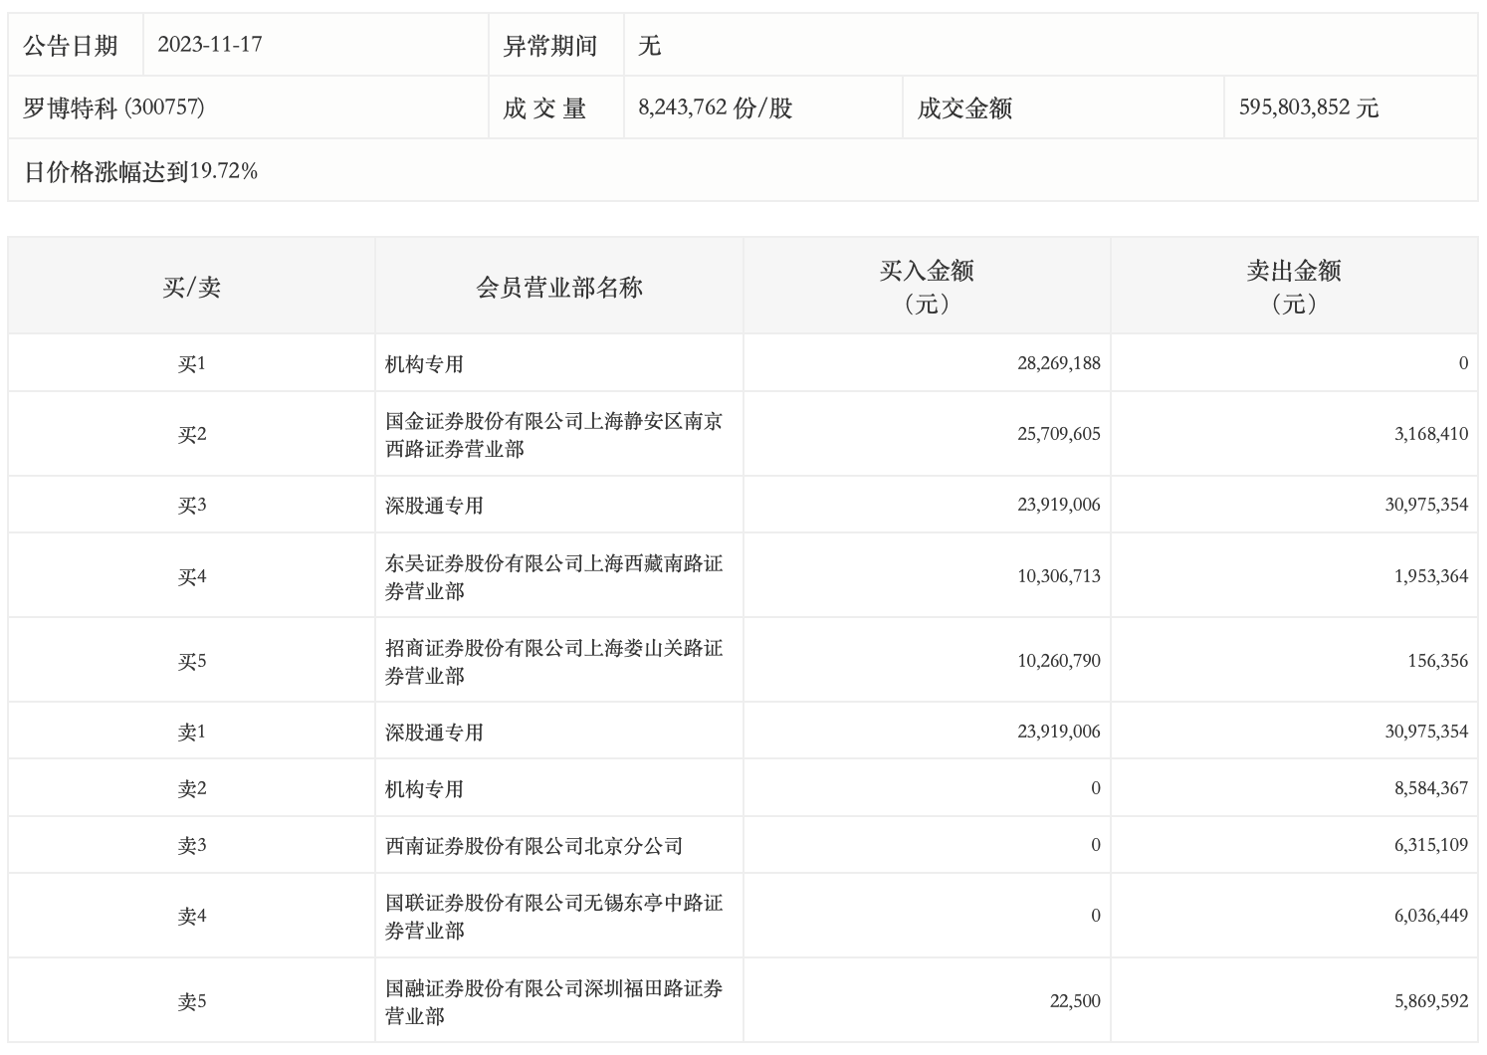The height and width of the screenshot is (1055, 1487).
Task: Click the turnover amount 595,803,852 元
Action: click(1308, 107)
